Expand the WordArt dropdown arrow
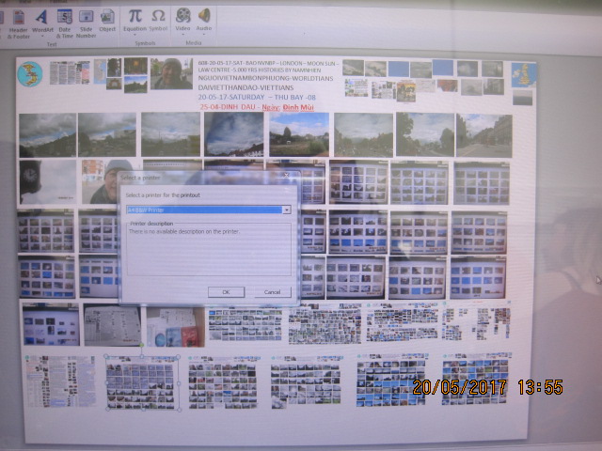602x451 pixels. pos(42,36)
